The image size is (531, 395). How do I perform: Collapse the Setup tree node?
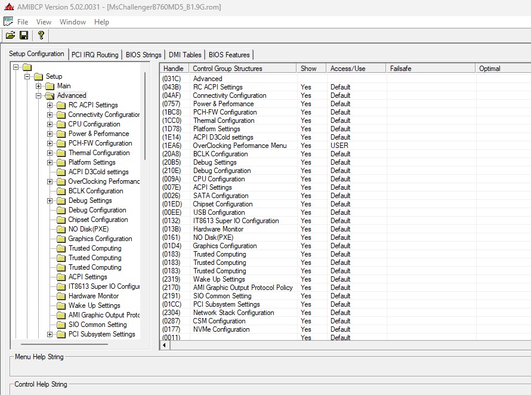coord(27,76)
